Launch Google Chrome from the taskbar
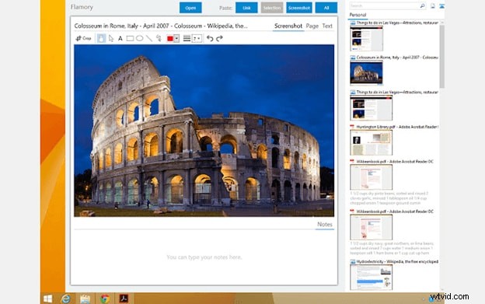Viewport: 485px width, 304px height. (105, 299)
